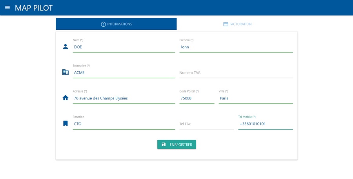Click the floppy disk save icon

[164, 145]
